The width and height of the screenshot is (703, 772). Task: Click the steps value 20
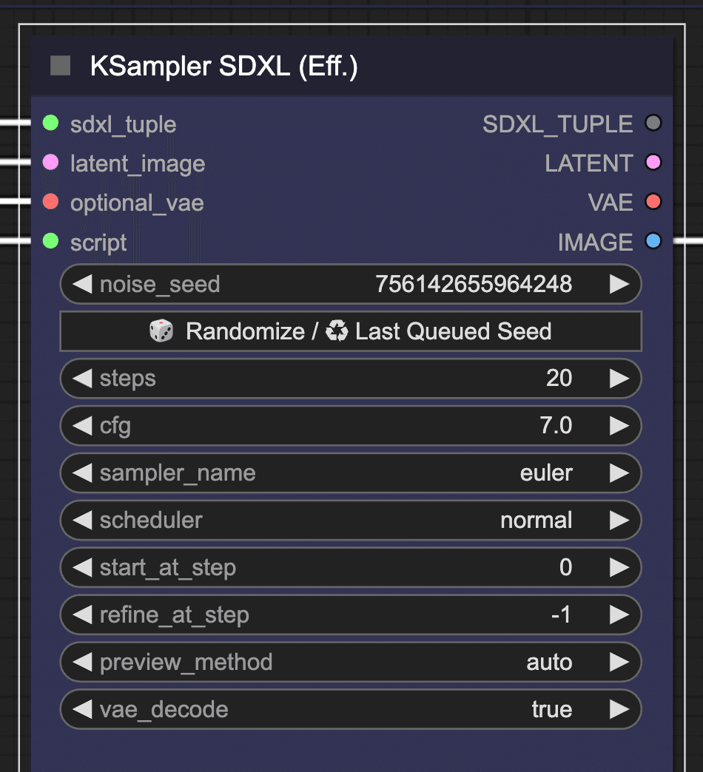(559, 379)
